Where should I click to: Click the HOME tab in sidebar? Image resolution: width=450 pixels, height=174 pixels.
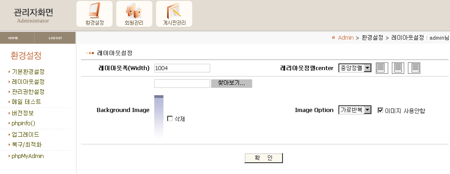pyautogui.click(x=13, y=38)
